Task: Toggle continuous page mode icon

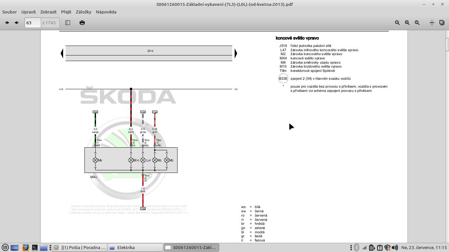Action: 432,23
